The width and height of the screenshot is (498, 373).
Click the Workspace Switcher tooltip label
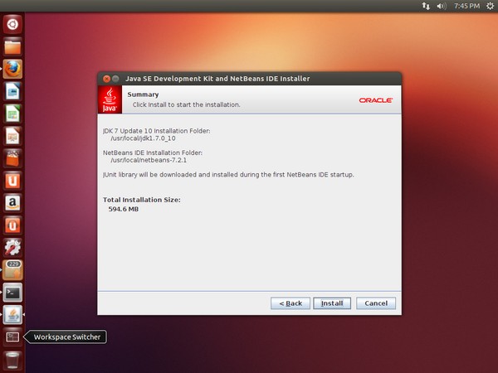coord(67,337)
